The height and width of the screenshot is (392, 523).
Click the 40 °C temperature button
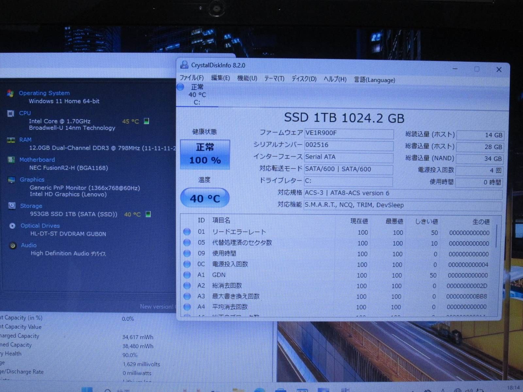[205, 198]
